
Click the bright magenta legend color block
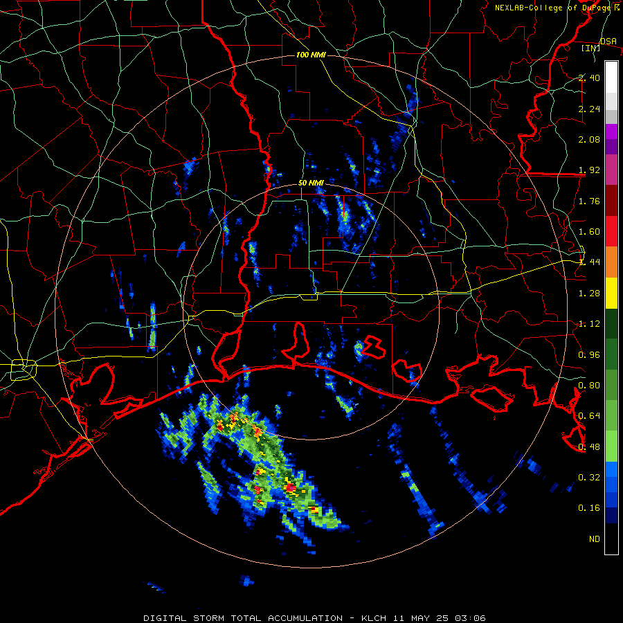pos(611,132)
